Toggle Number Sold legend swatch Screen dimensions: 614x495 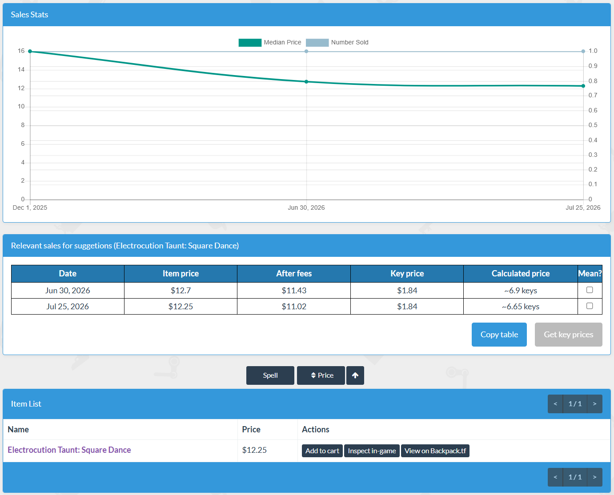coord(317,43)
